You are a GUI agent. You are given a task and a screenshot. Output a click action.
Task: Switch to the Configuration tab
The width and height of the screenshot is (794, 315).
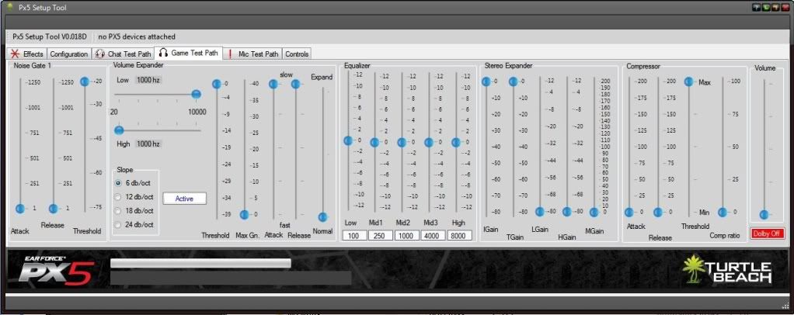69,54
